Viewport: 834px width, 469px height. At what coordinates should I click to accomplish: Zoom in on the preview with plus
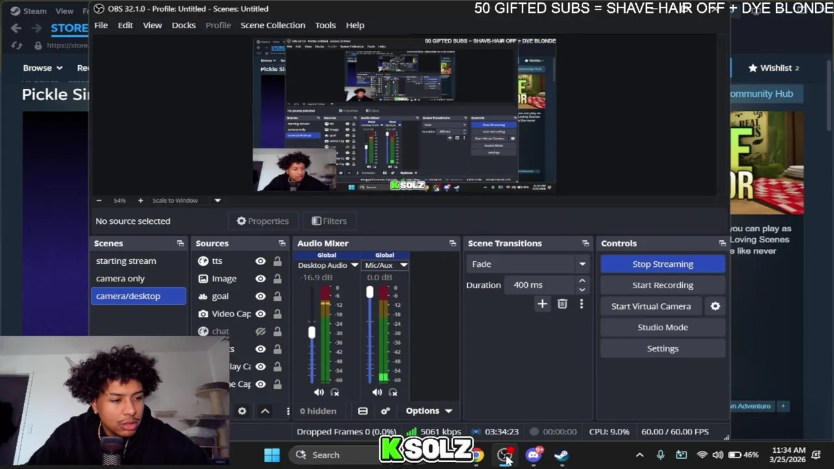[140, 201]
